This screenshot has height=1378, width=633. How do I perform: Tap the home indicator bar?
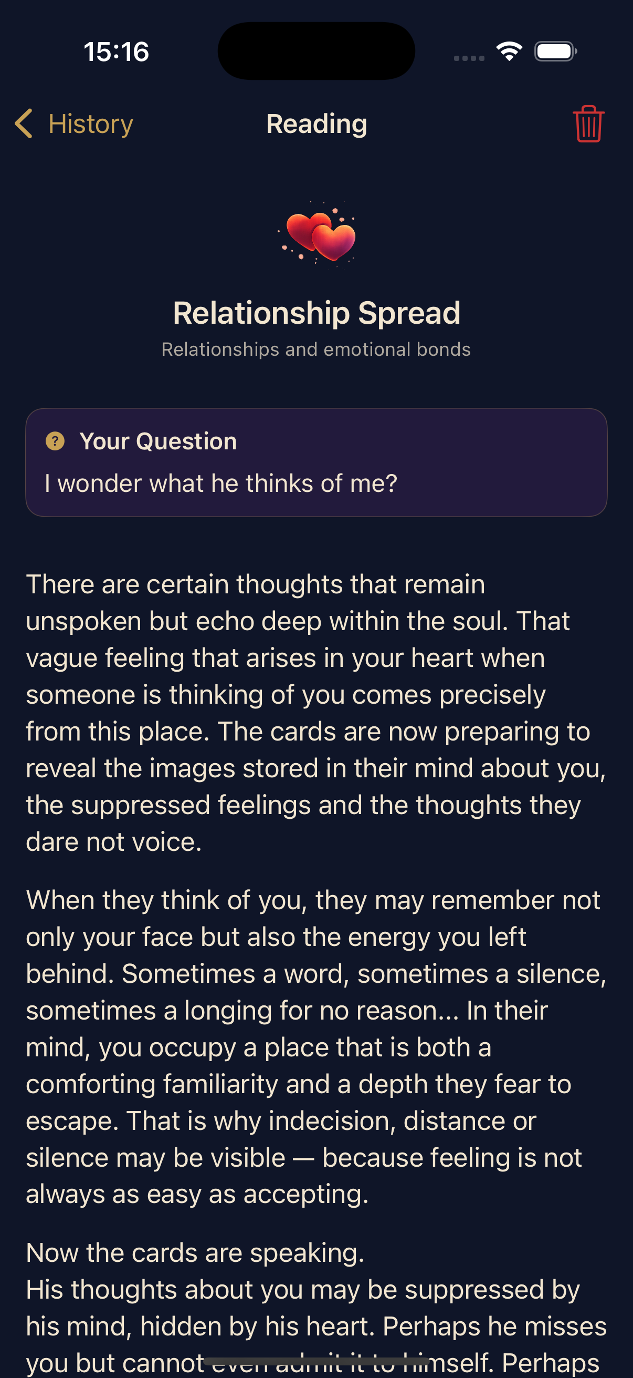pyautogui.click(x=316, y=1361)
